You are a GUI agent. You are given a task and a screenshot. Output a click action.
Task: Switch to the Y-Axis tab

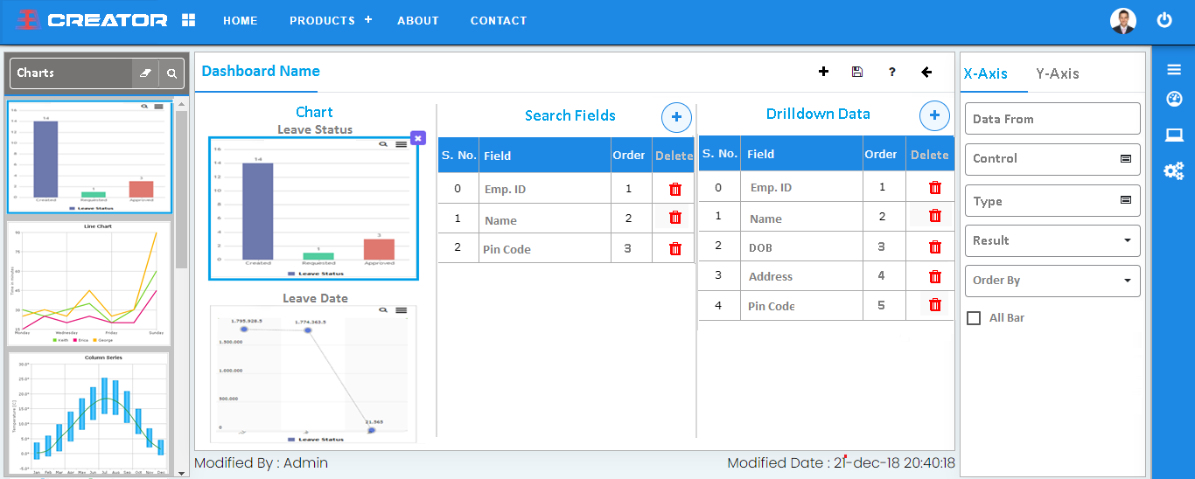click(x=1057, y=73)
